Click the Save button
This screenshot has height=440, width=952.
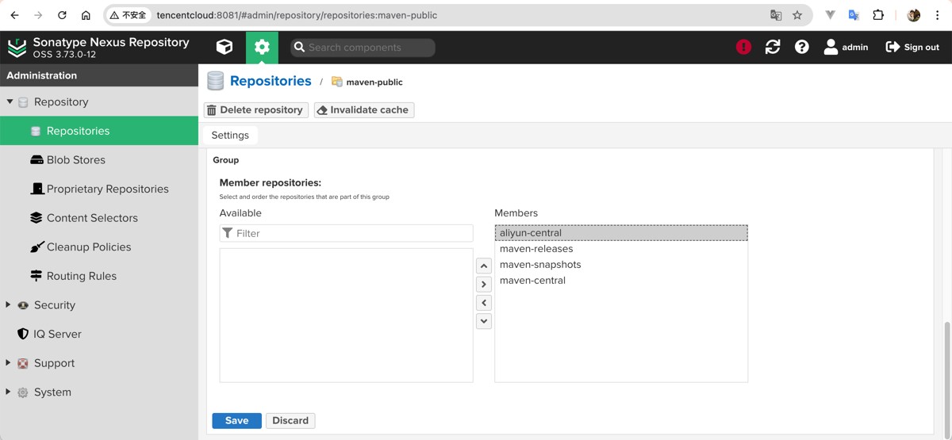[x=236, y=421]
